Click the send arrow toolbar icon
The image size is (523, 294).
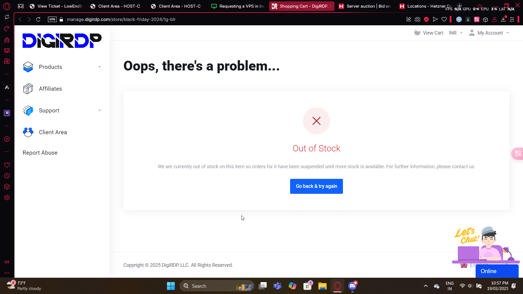point(435,19)
